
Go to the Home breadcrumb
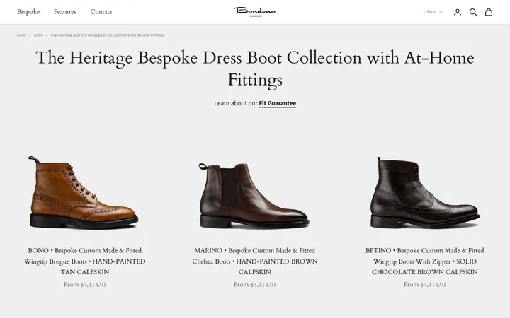point(21,35)
